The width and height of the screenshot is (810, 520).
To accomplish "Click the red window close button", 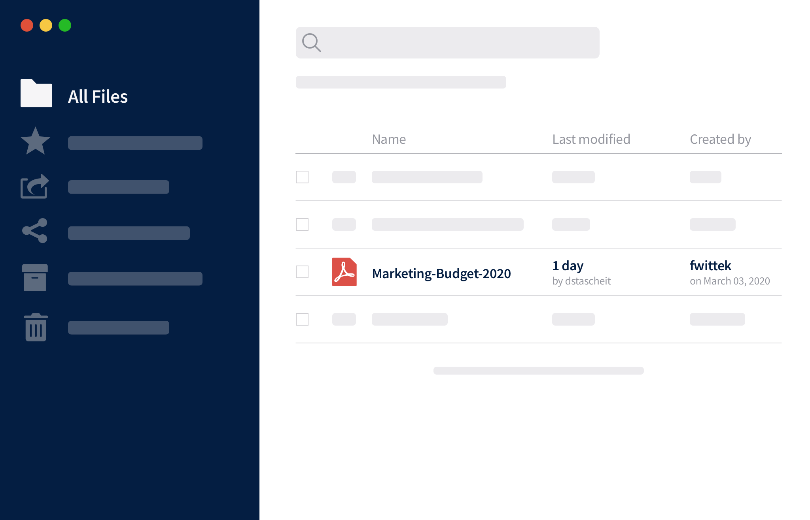I will [x=27, y=25].
